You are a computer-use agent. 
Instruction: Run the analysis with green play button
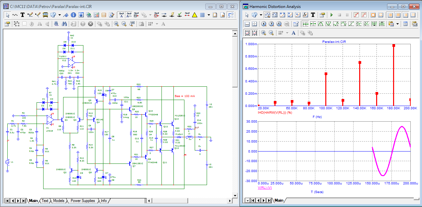331,15
